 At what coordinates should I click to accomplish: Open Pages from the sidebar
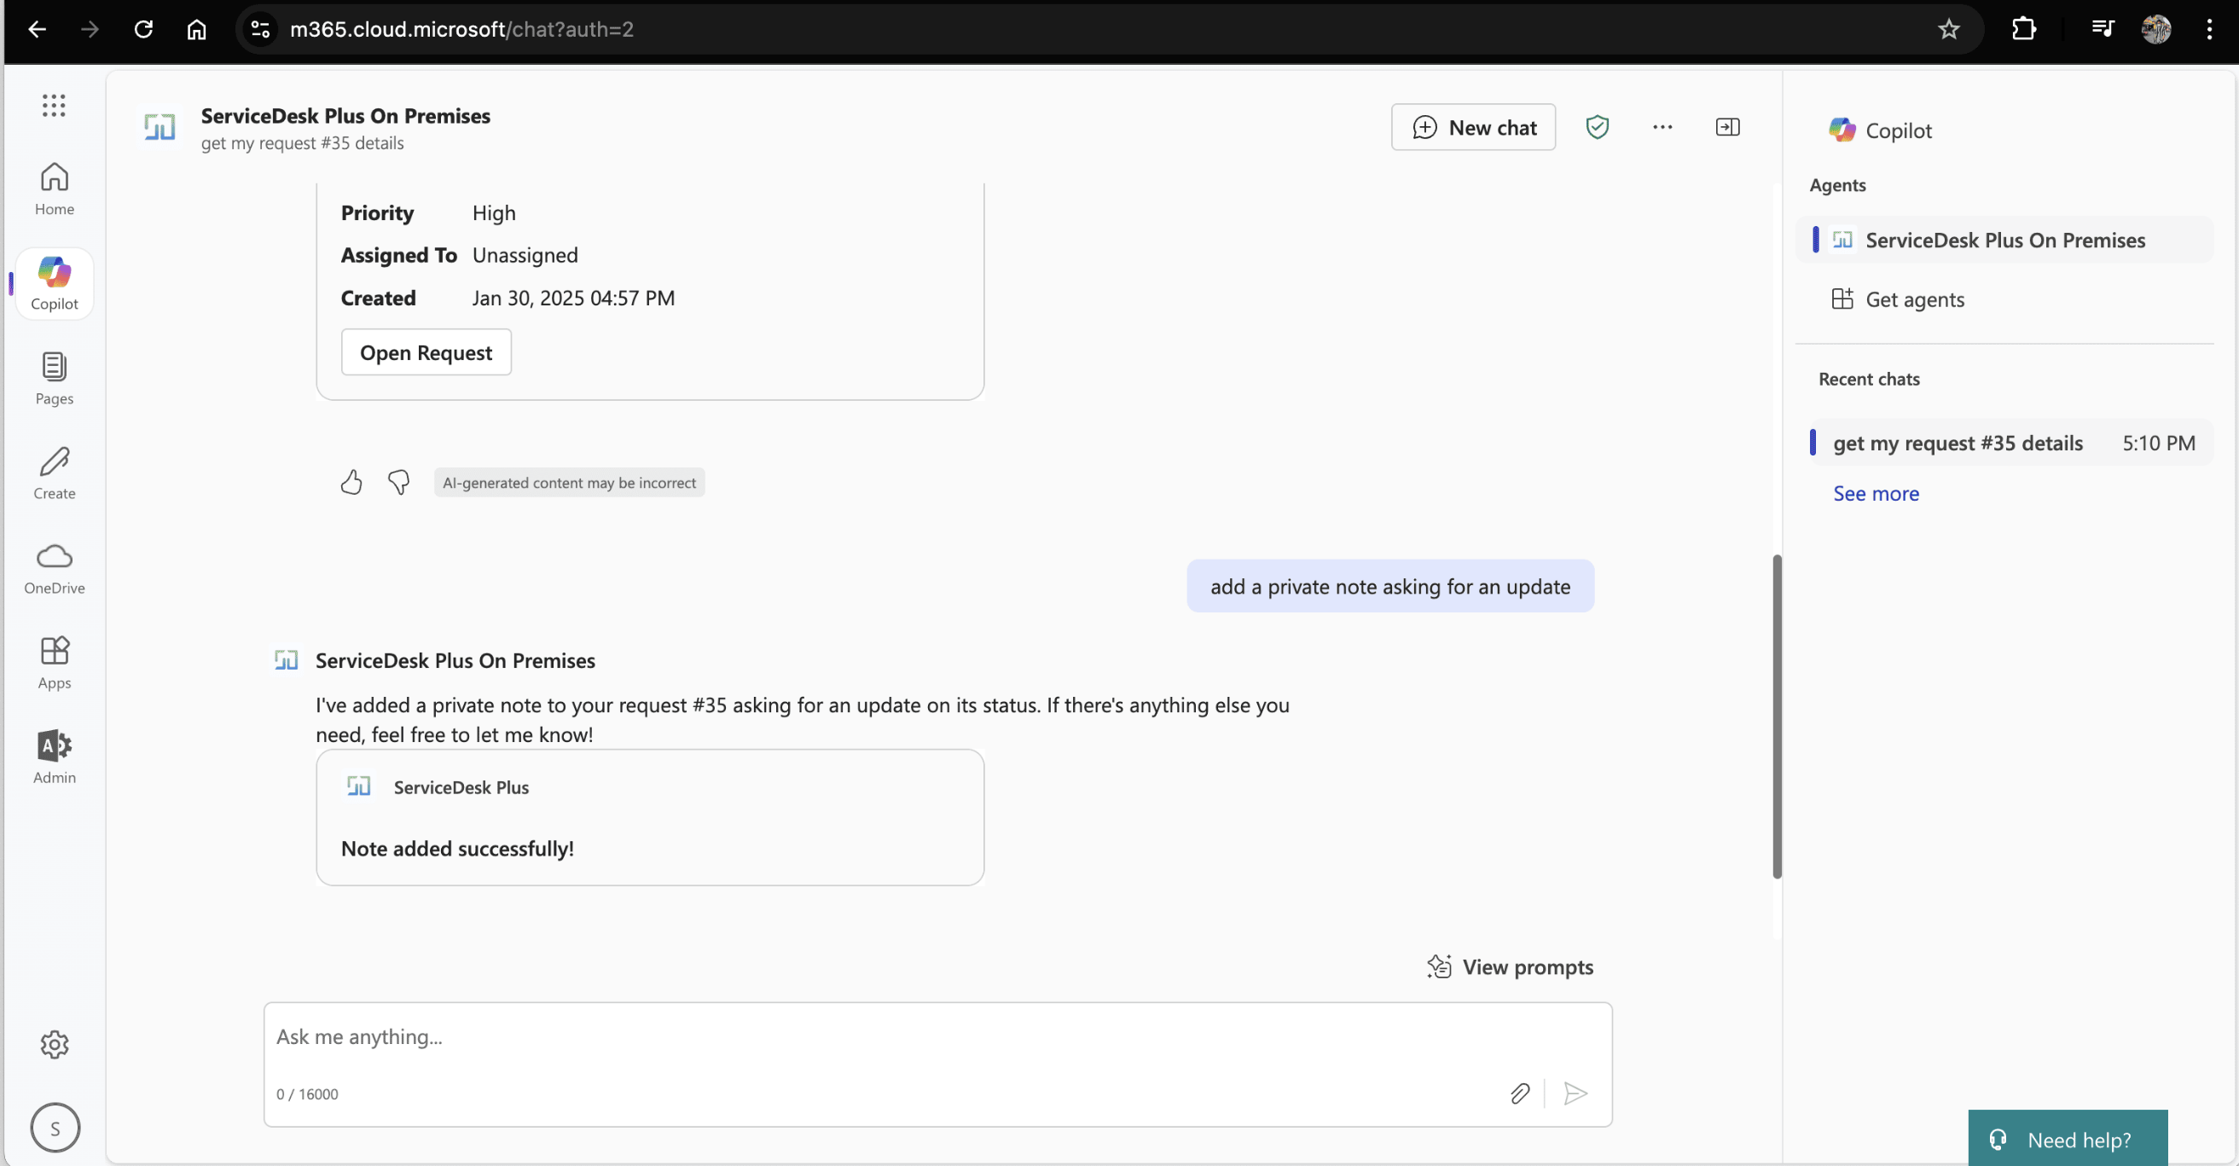(x=54, y=378)
